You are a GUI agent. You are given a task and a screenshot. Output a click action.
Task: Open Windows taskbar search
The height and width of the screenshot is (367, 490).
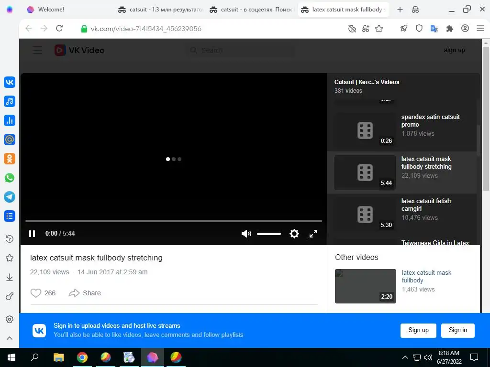click(x=34, y=357)
